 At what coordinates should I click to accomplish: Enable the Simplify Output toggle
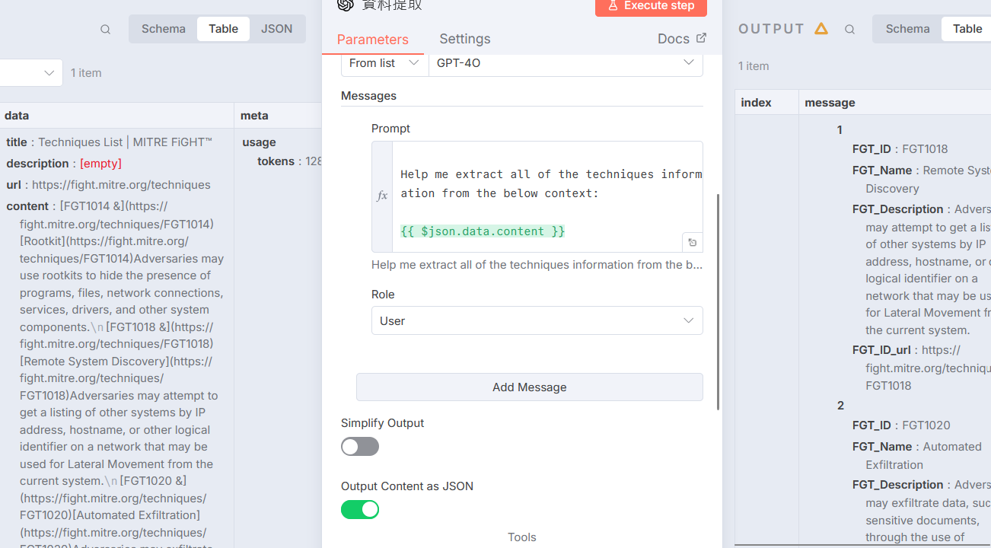pos(360,447)
